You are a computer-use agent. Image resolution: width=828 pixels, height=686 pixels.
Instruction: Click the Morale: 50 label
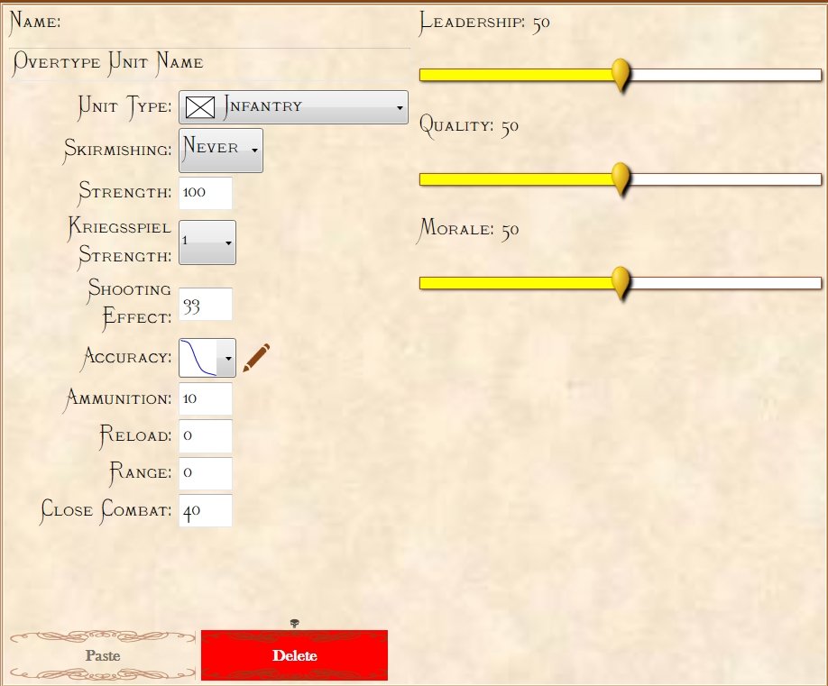click(x=468, y=230)
